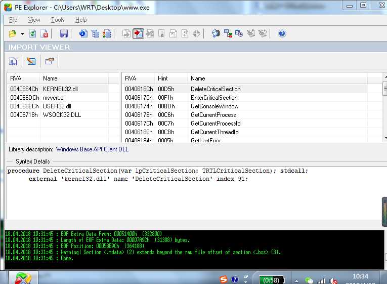This screenshot has height=284, width=387.
Task: Click the grayed four-arrow toolbar icon
Action: point(196,33)
